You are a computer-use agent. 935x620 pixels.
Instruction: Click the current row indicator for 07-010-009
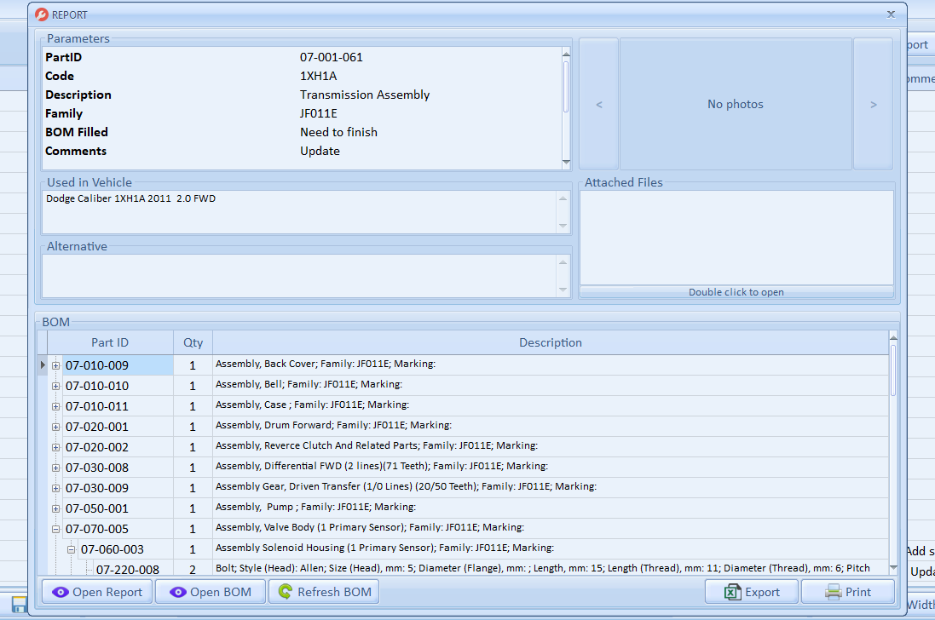coord(43,365)
